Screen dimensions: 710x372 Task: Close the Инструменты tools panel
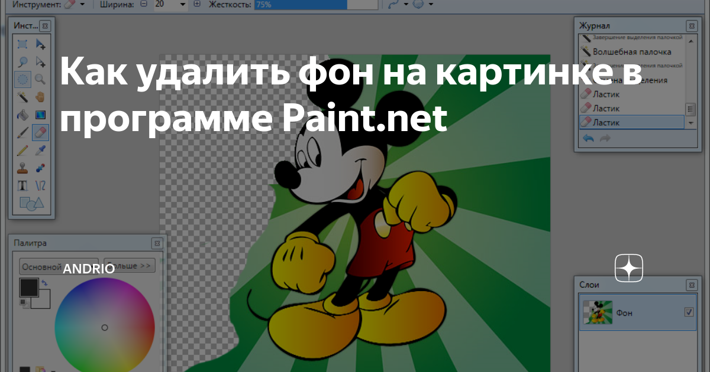point(46,26)
